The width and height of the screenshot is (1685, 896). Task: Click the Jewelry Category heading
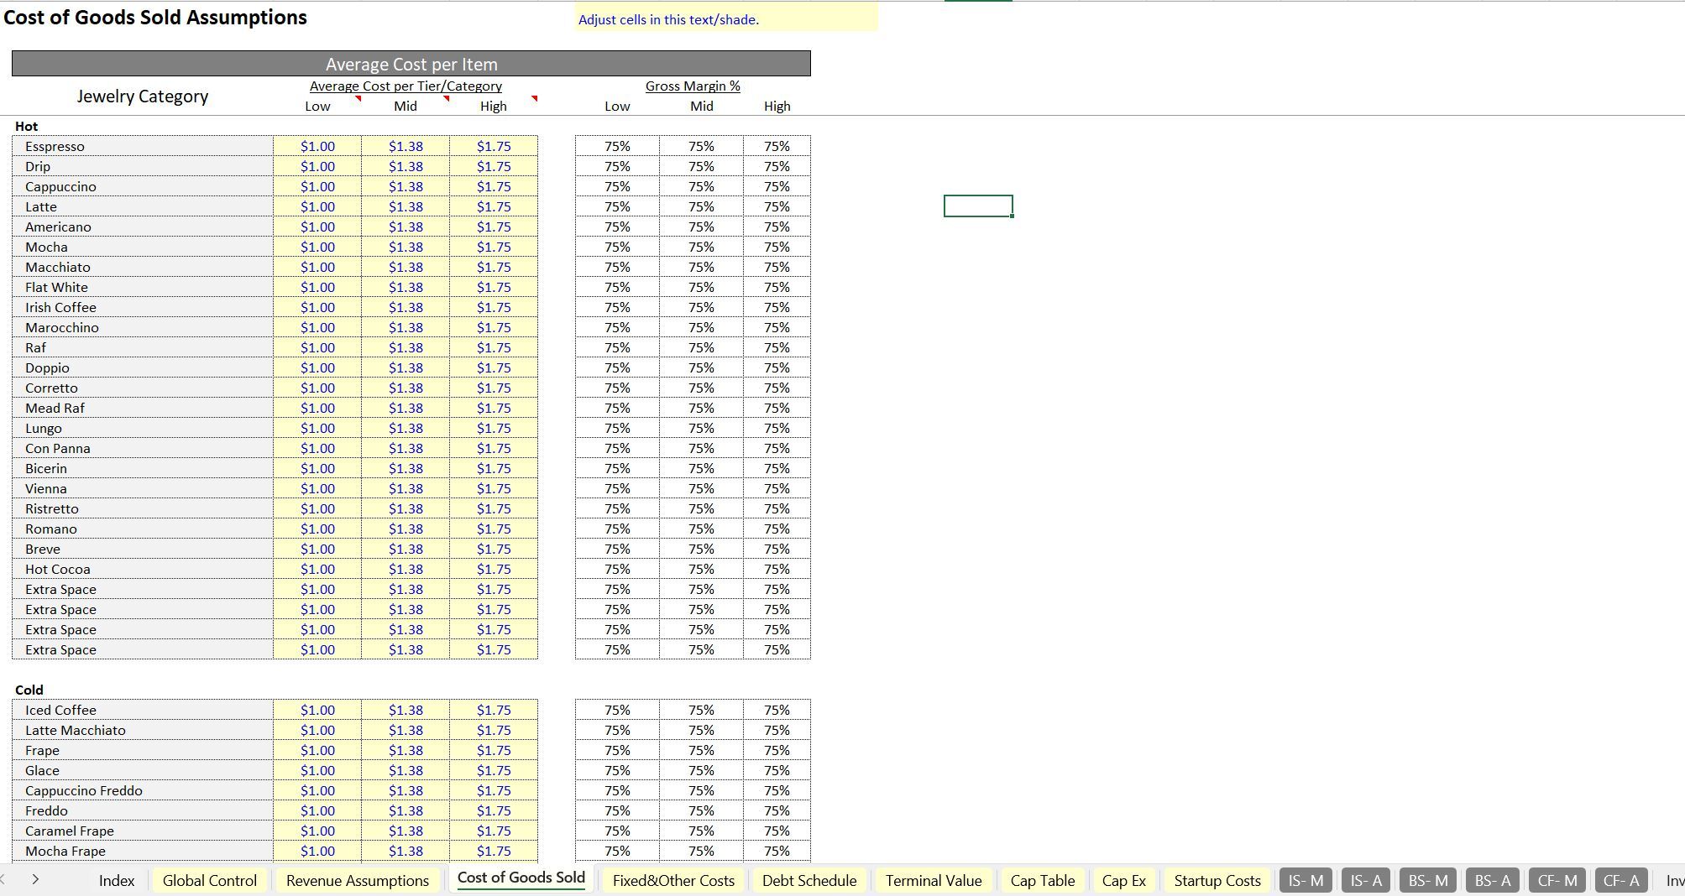[x=143, y=96]
